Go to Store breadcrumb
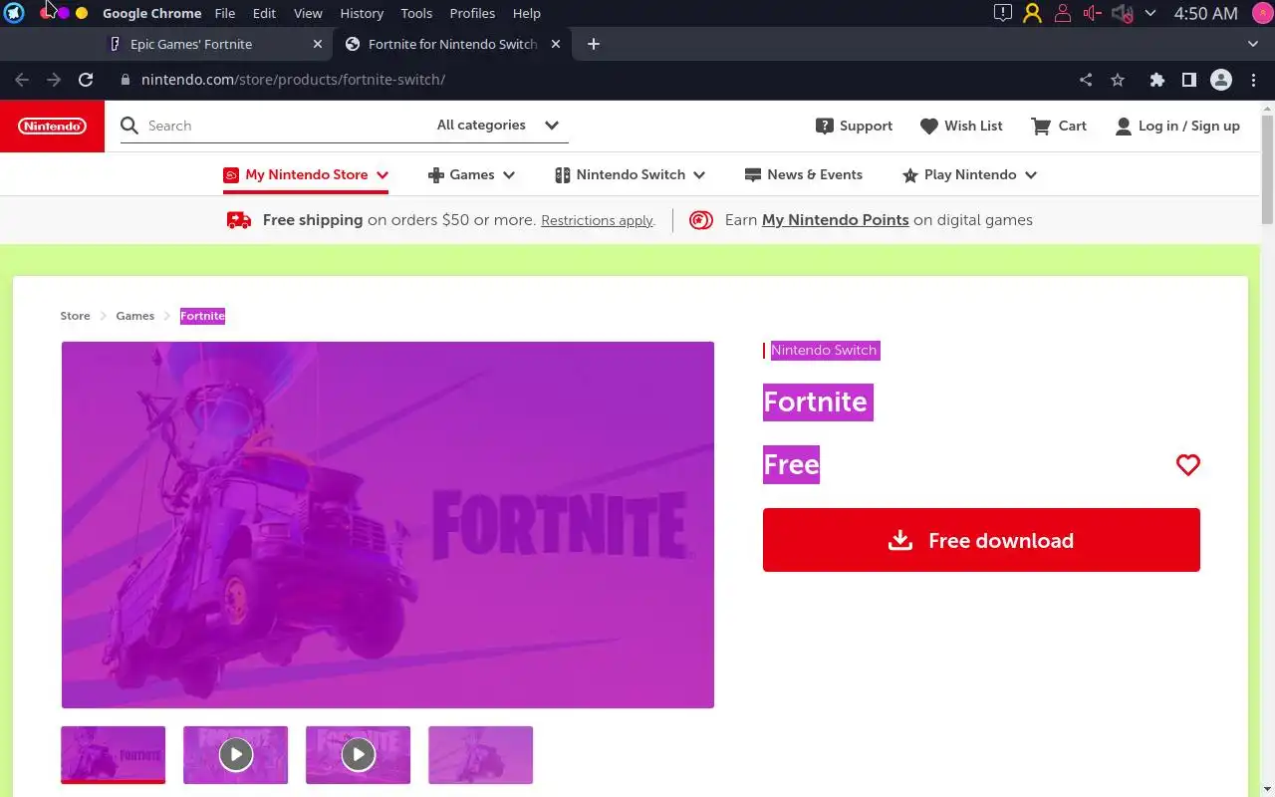The height and width of the screenshot is (797, 1275). 75,316
